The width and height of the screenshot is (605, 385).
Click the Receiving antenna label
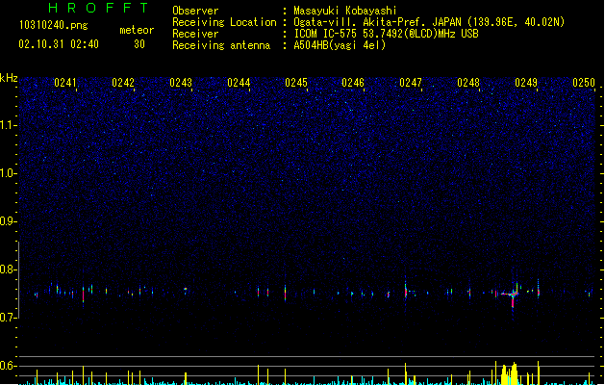221,45
